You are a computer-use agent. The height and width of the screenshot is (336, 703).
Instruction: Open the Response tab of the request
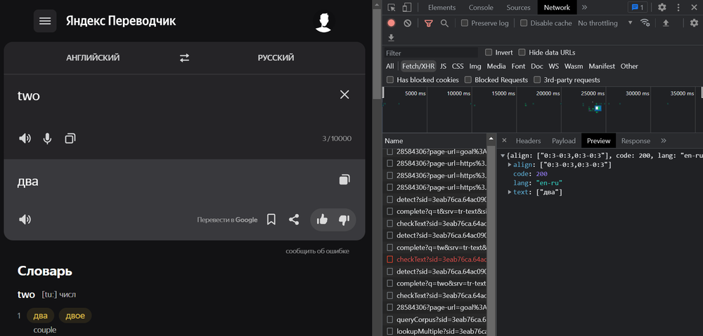pyautogui.click(x=636, y=140)
